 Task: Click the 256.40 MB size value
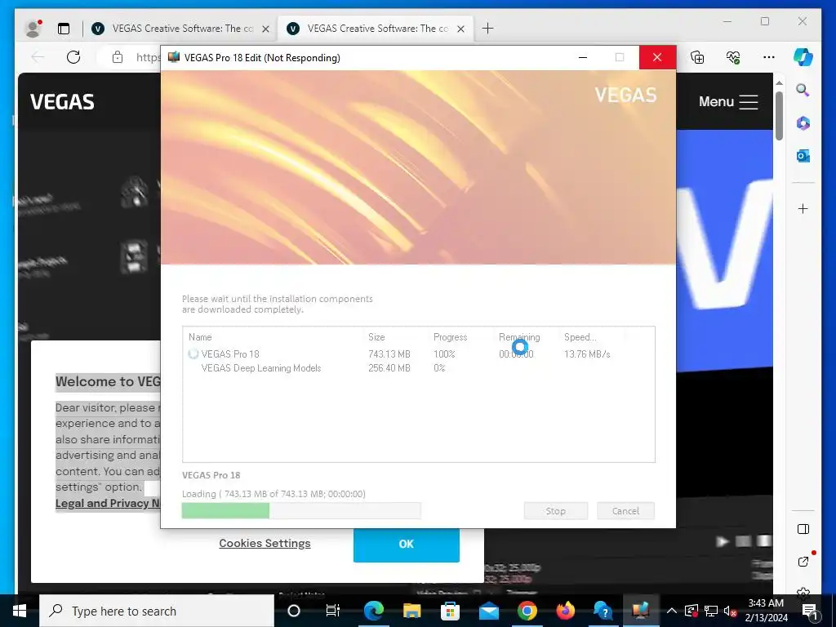pos(389,368)
